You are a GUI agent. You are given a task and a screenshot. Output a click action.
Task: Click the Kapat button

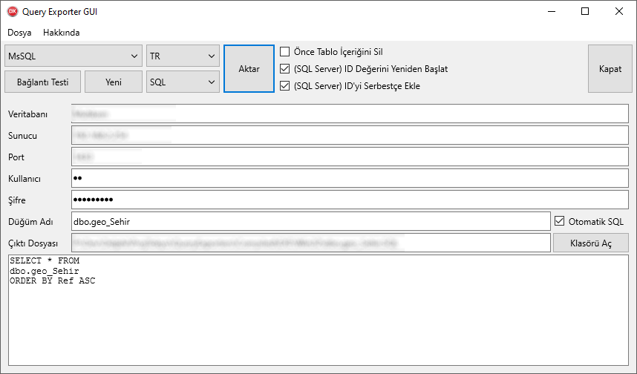610,68
